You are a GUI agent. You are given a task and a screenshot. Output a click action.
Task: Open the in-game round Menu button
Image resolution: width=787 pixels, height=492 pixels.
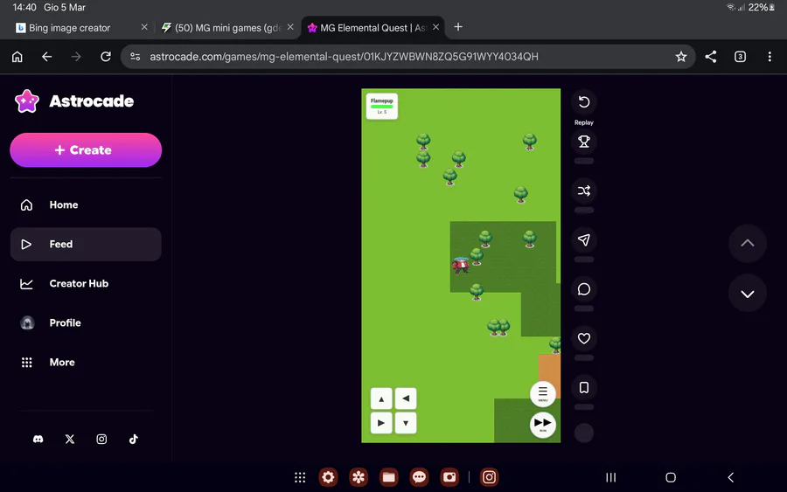click(542, 394)
